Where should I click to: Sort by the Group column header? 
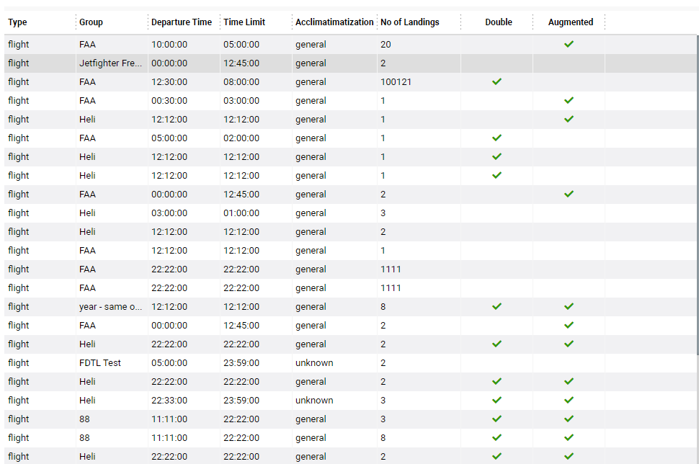91,22
